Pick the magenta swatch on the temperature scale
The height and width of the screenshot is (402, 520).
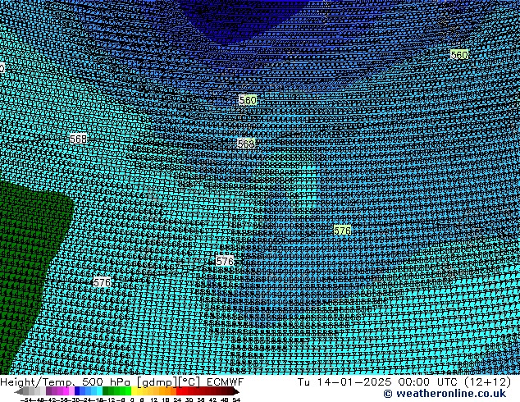(x=66, y=391)
